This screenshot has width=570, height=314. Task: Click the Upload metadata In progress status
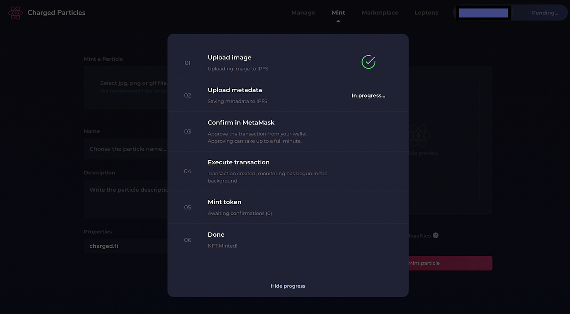(368, 96)
